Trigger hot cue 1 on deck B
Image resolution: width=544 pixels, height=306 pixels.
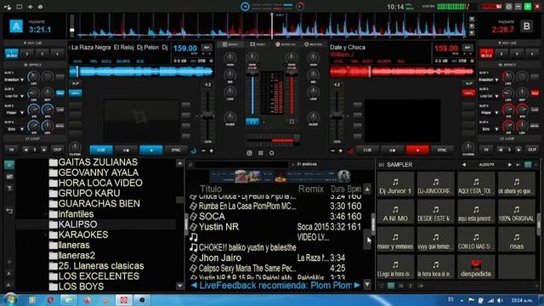pyautogui.click(x=486, y=54)
